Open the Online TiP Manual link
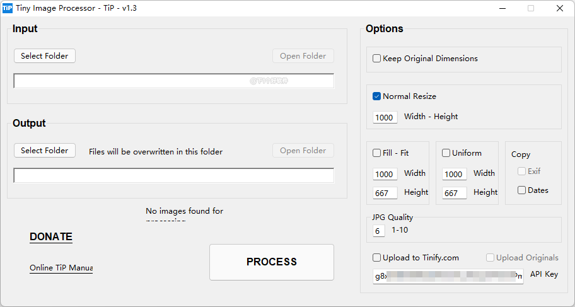 coord(61,268)
